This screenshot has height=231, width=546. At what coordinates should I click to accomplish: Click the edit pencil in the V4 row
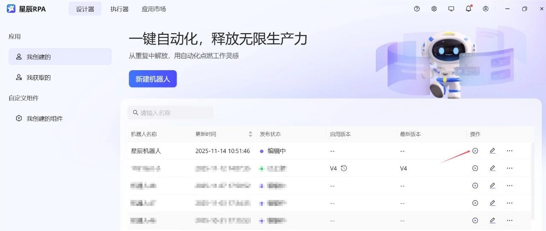coord(492,168)
